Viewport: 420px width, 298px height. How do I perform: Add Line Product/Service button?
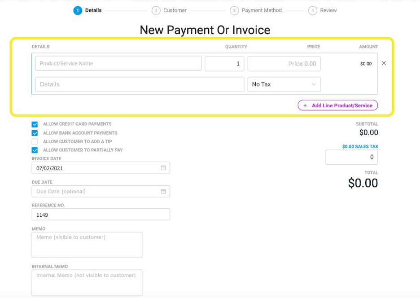[x=338, y=105]
